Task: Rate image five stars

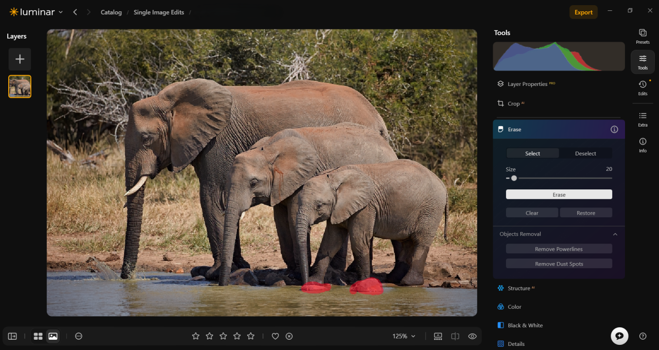Action: coord(251,336)
